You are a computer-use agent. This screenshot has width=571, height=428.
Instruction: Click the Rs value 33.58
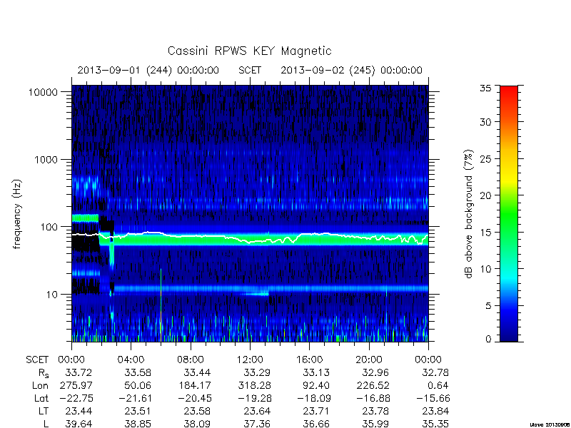(x=138, y=372)
